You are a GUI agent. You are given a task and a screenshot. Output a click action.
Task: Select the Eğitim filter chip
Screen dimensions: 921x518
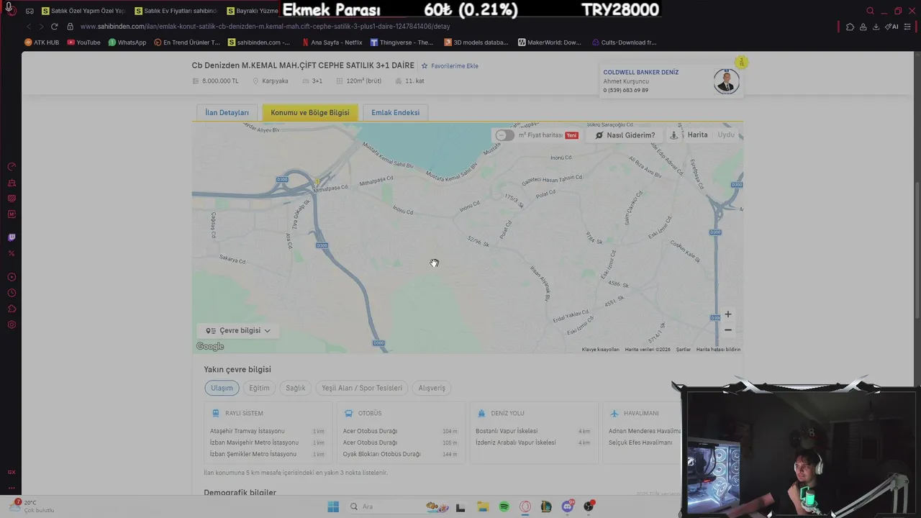click(x=259, y=388)
